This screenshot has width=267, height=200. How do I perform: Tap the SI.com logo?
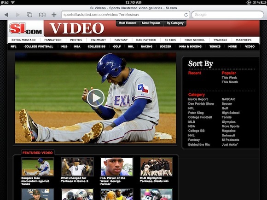click(x=25, y=29)
